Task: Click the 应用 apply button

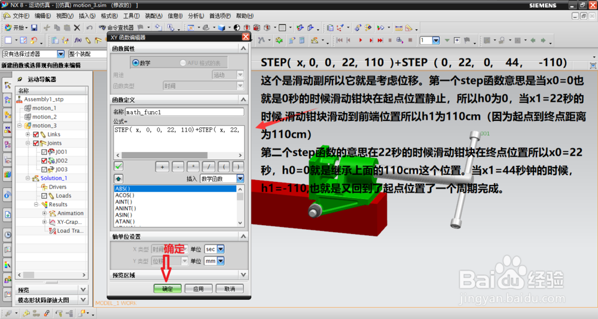Action: click(x=199, y=289)
